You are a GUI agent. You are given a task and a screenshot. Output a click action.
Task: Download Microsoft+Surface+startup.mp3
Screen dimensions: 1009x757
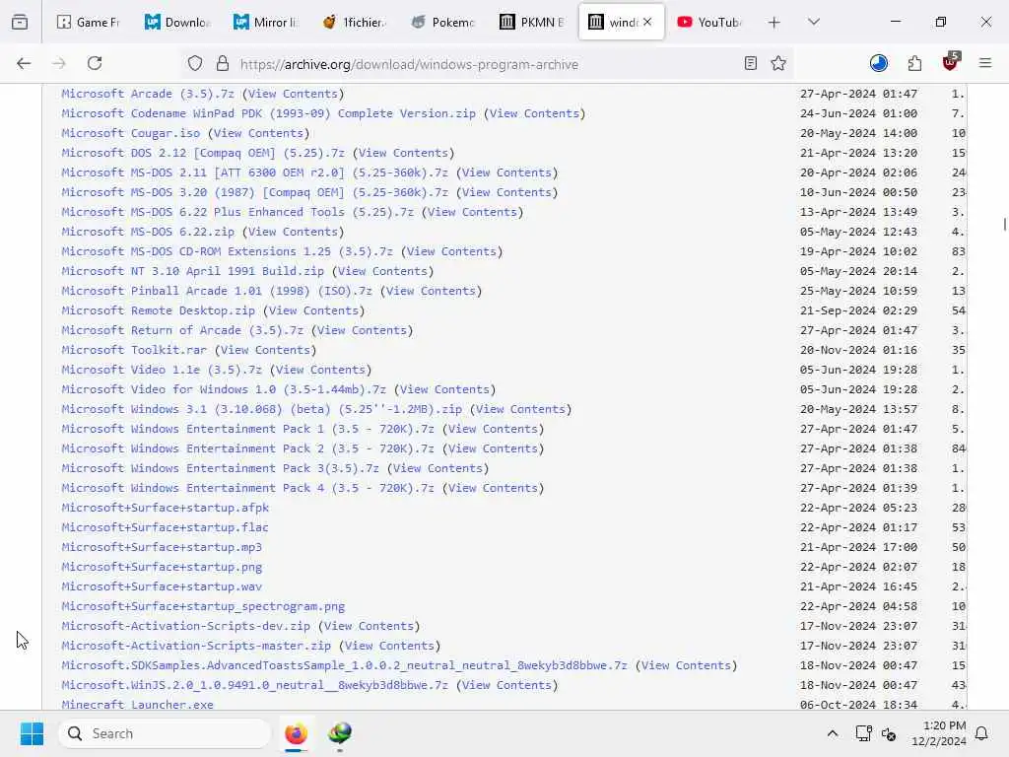tap(162, 547)
